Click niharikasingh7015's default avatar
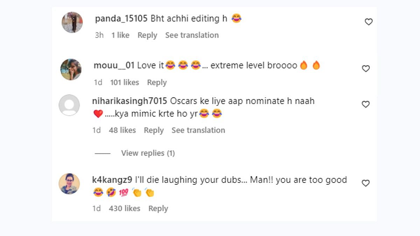 [x=69, y=105]
